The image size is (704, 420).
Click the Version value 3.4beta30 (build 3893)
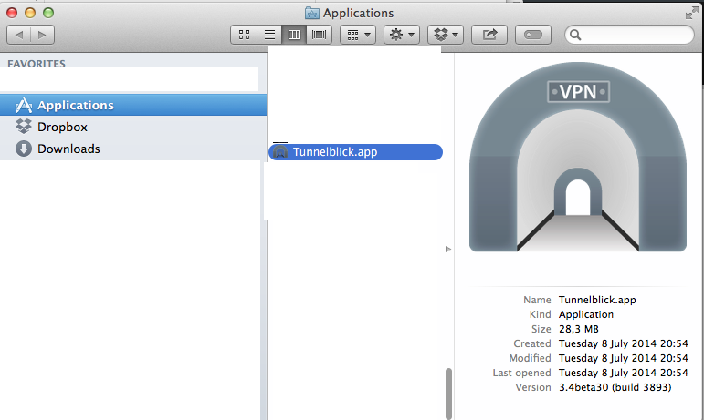(x=615, y=387)
